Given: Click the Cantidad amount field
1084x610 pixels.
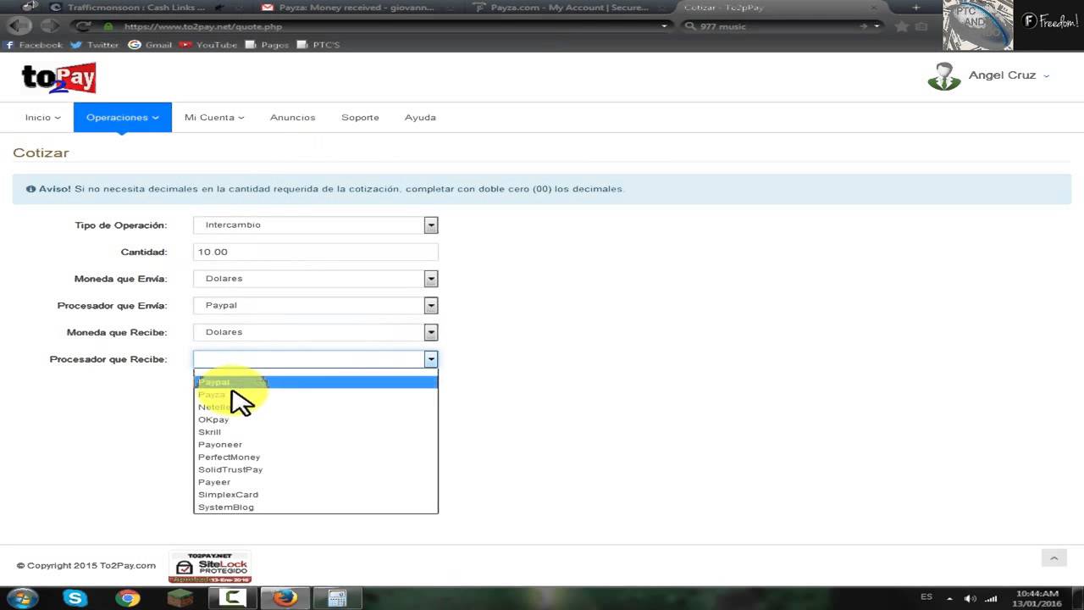Looking at the screenshot, I should 315,252.
